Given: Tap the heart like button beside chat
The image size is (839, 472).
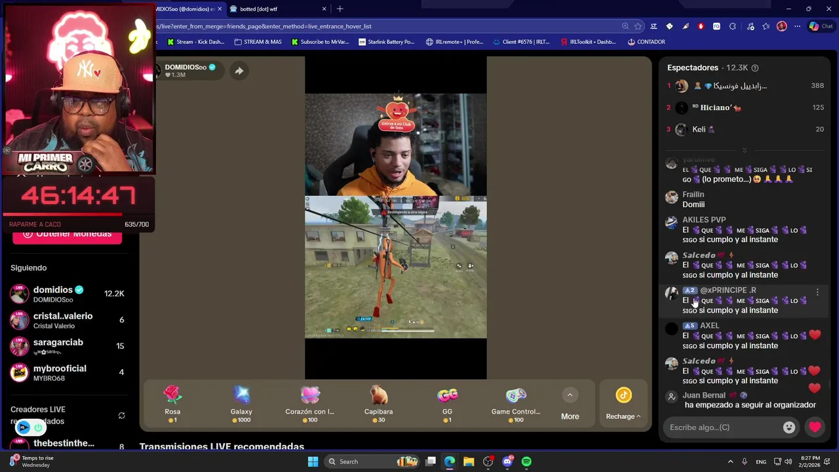Looking at the screenshot, I should (x=815, y=427).
